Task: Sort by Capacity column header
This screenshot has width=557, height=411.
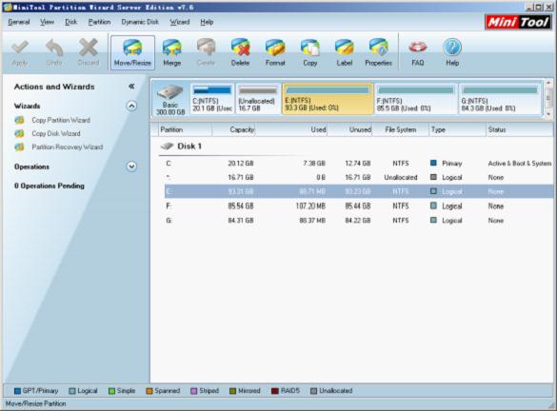Action: (x=233, y=129)
